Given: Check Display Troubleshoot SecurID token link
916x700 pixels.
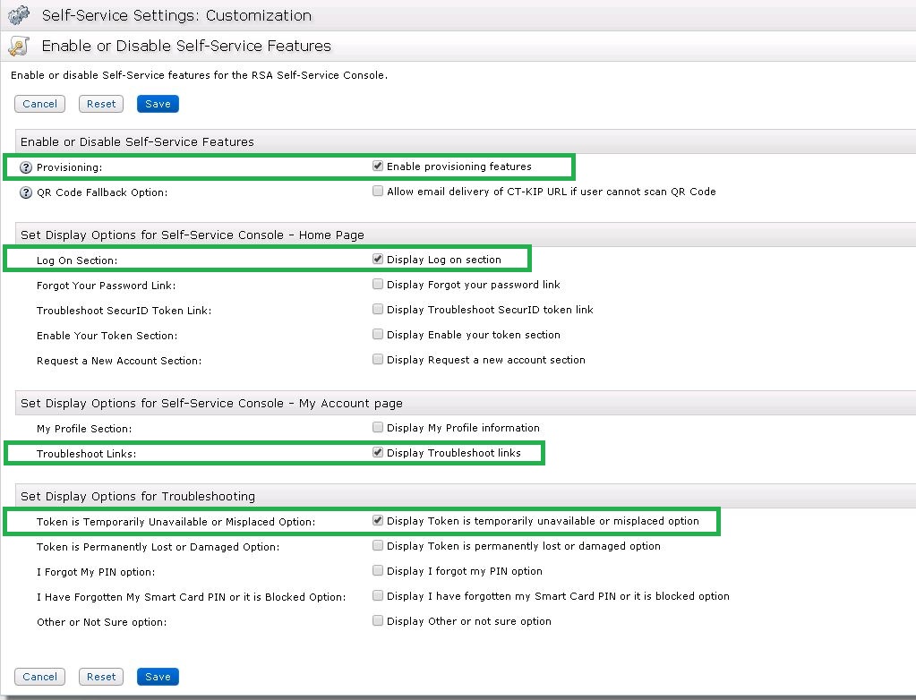Looking at the screenshot, I should pyautogui.click(x=378, y=308).
